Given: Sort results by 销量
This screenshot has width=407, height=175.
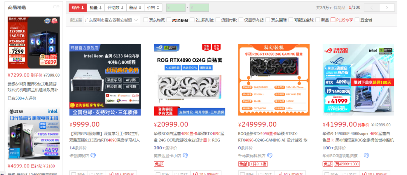Looking at the screenshot, I should pos(96,8).
